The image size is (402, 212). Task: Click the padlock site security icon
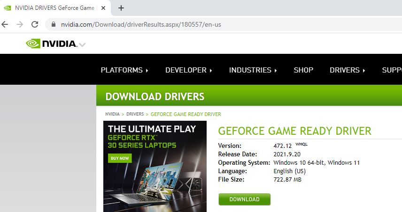pyautogui.click(x=54, y=24)
